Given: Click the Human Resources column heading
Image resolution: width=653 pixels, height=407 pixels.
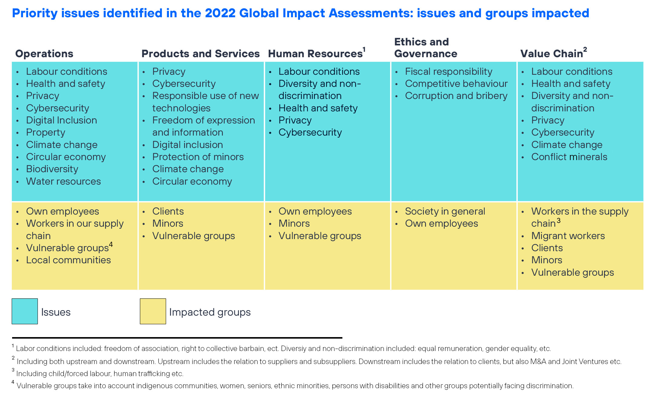Looking at the screenshot, I should [315, 54].
